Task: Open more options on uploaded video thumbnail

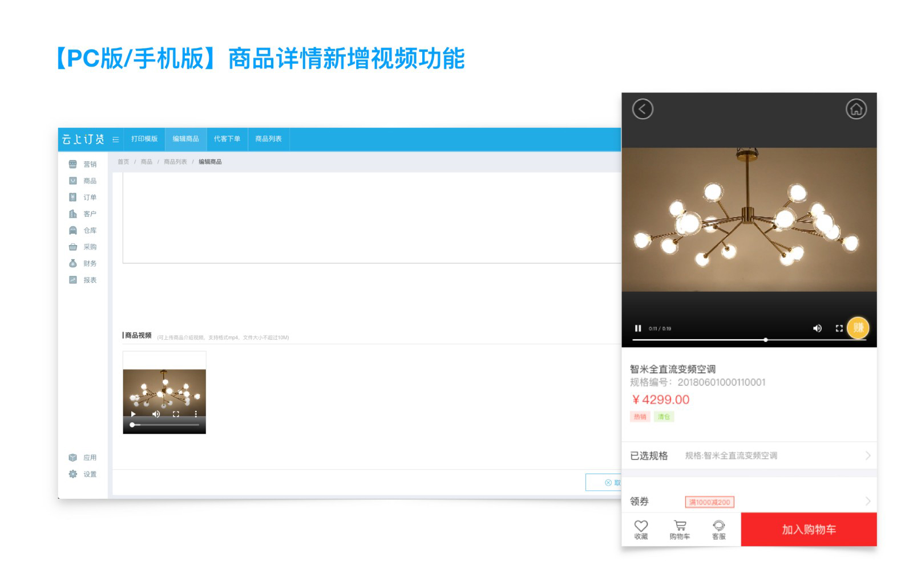Action: (x=196, y=414)
